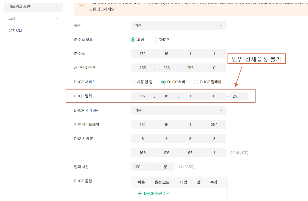Click the IP 주소 first octet field
This screenshot has width=308, height=201.
click(x=143, y=54)
